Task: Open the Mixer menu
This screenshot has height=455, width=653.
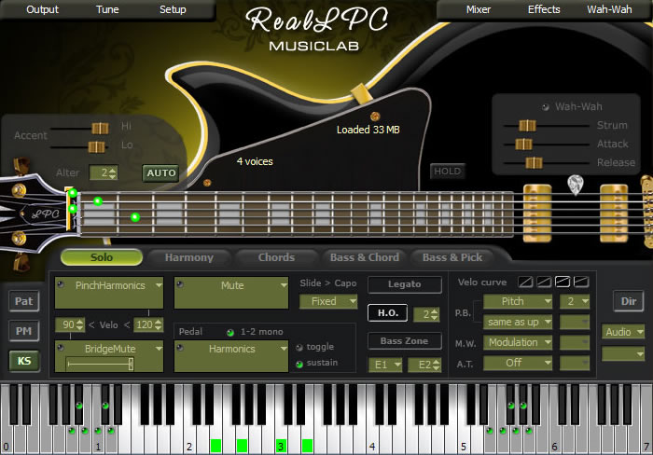Action: coord(478,9)
